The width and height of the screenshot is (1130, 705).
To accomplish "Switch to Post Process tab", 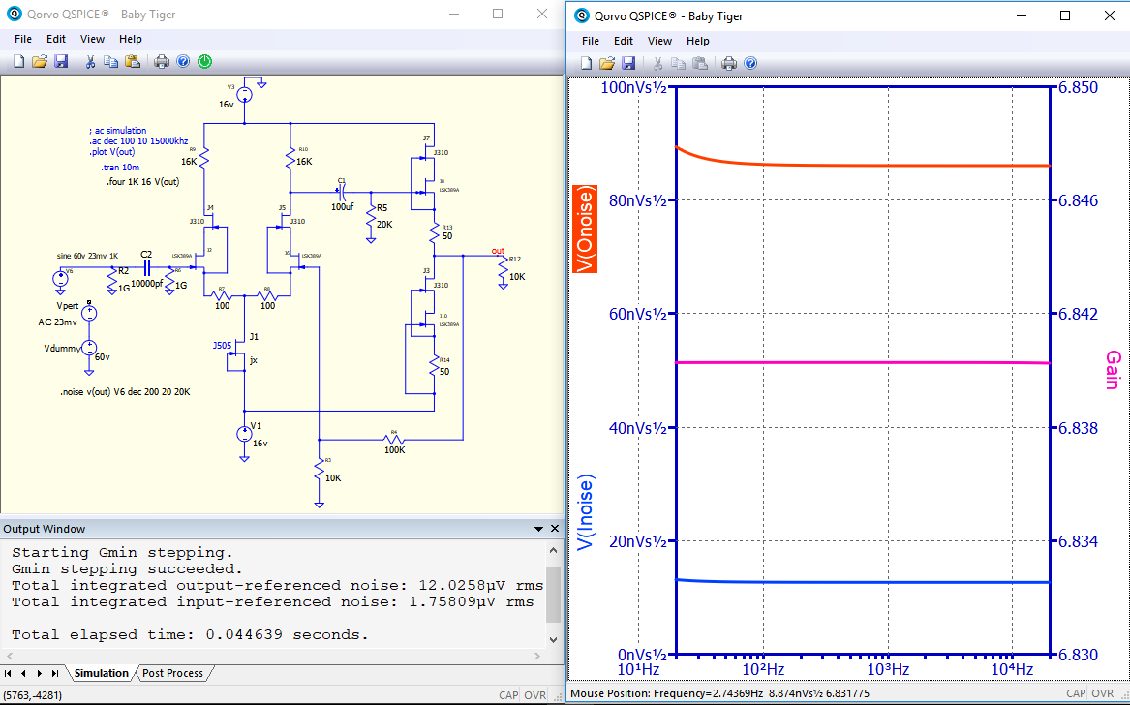I will click(173, 673).
